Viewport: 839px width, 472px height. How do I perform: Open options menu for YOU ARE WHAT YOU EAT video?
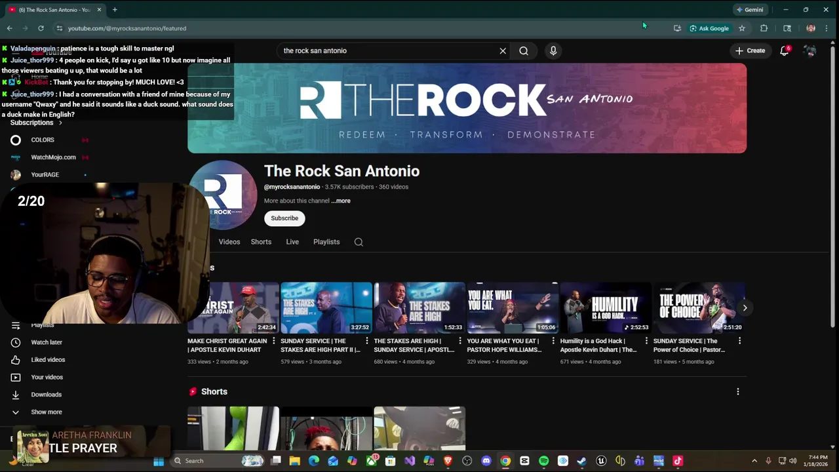553,341
